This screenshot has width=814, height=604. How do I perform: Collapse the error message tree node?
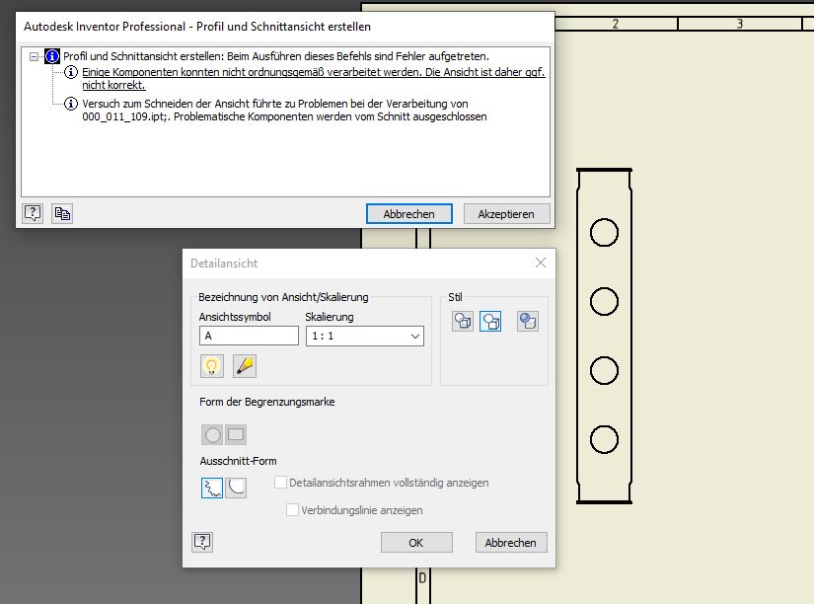pos(34,56)
